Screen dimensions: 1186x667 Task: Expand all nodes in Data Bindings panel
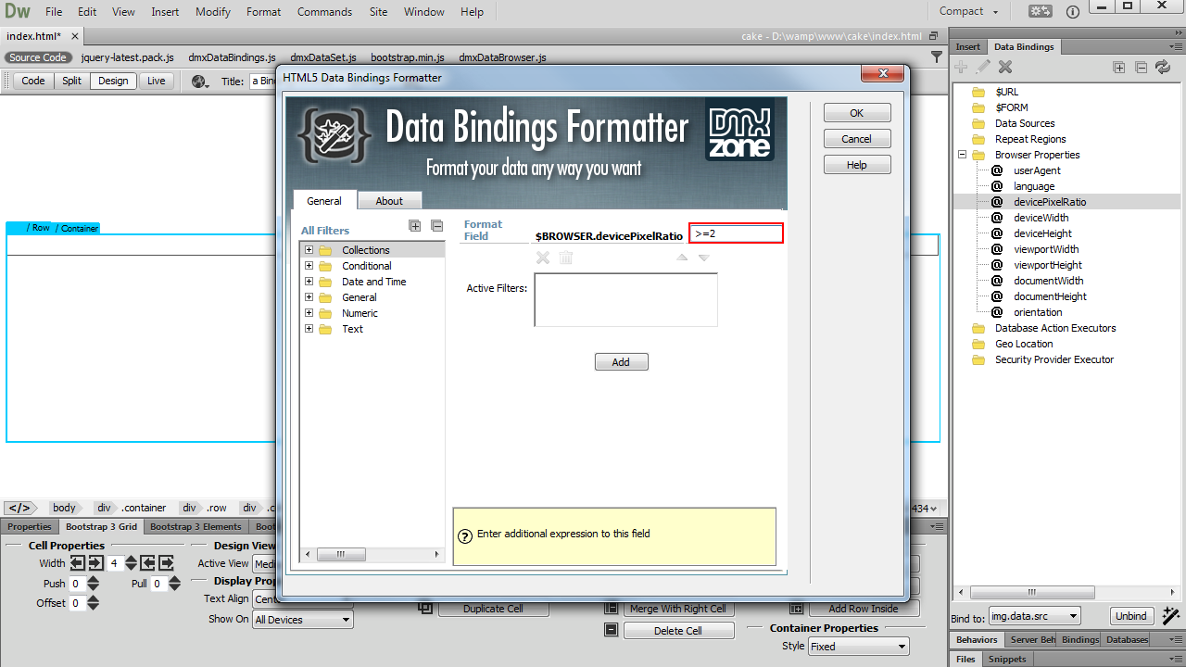(x=1119, y=67)
